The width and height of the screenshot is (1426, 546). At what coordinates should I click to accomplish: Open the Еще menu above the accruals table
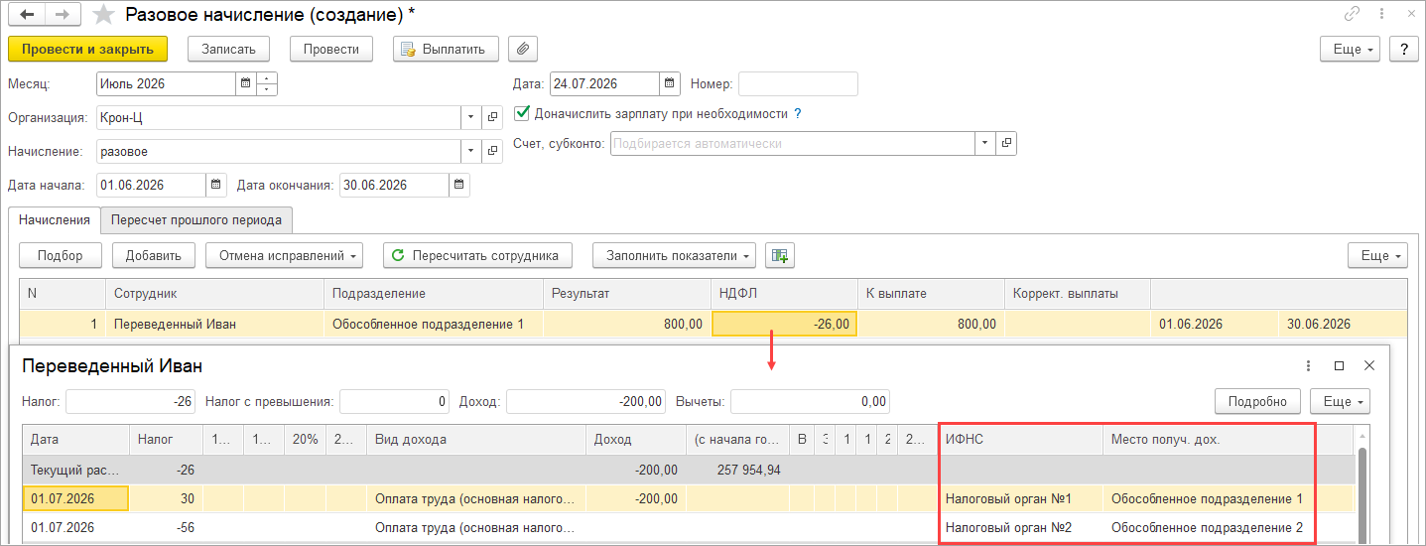tap(1378, 256)
